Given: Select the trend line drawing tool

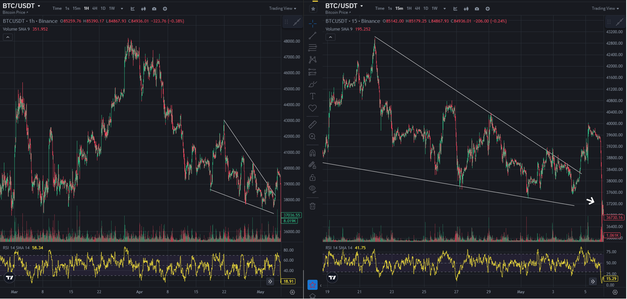Looking at the screenshot, I should pyautogui.click(x=312, y=36).
